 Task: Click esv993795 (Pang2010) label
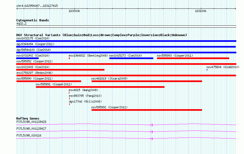click(x=85, y=96)
